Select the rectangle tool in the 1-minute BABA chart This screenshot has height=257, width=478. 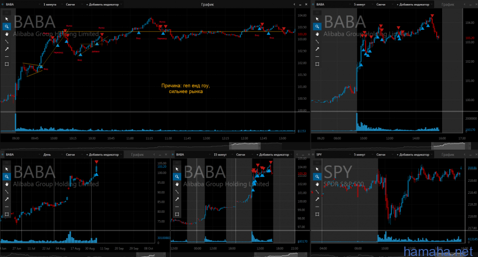point(6,64)
